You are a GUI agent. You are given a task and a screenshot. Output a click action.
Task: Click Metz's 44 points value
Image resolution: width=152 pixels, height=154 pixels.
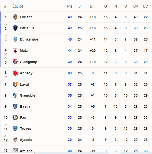click(x=70, y=51)
